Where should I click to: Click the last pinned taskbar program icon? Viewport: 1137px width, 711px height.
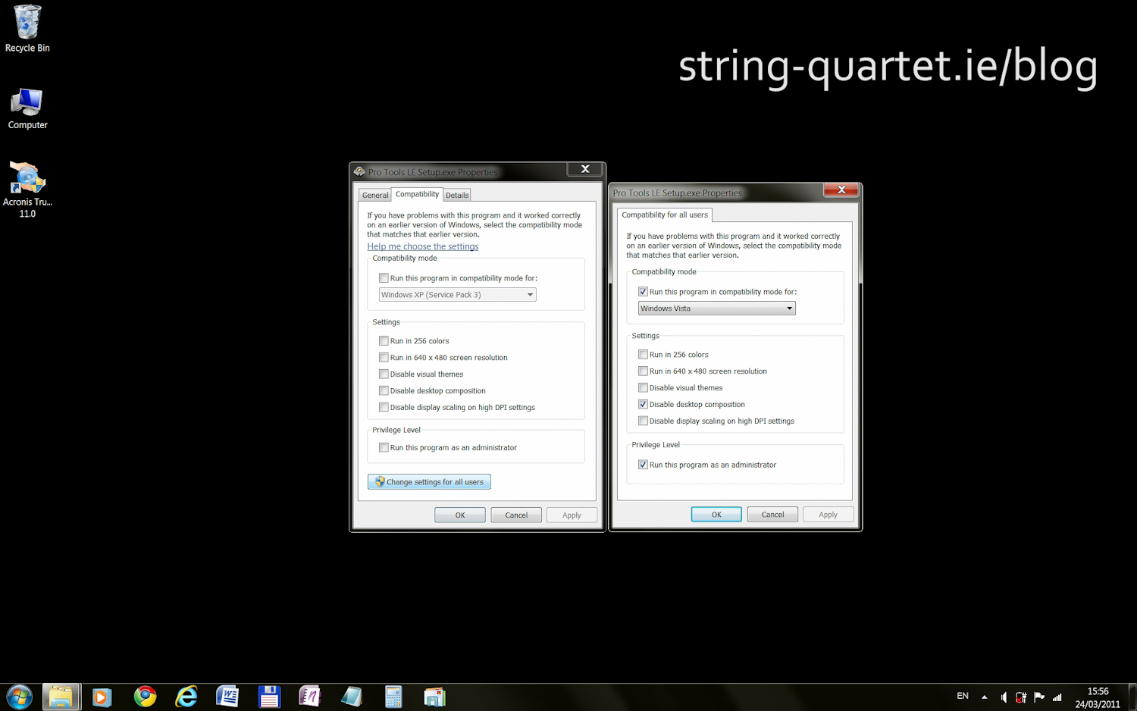coord(434,697)
